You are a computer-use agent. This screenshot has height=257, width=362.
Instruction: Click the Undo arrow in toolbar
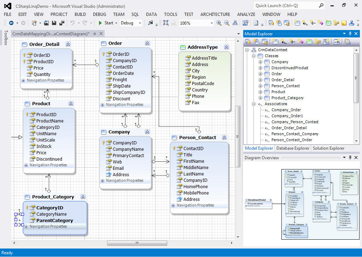(x=72, y=23)
